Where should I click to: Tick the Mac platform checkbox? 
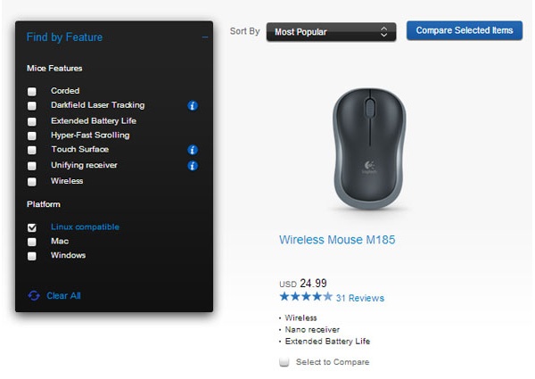(32, 242)
